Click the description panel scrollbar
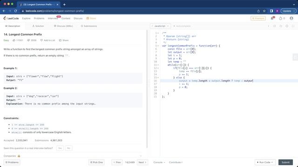 [147, 89]
